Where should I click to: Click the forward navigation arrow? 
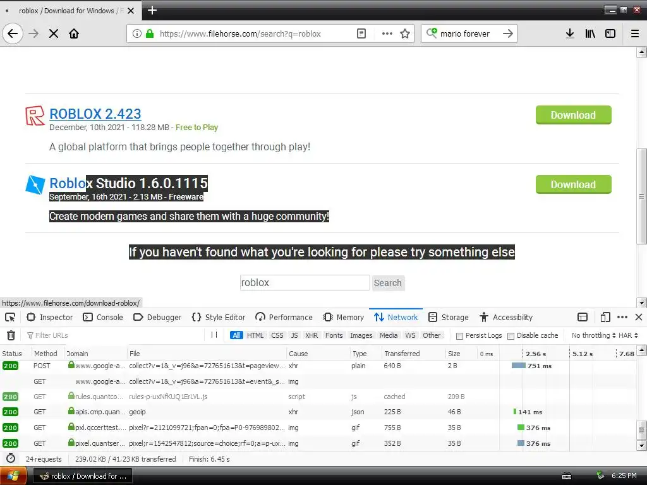click(x=33, y=33)
